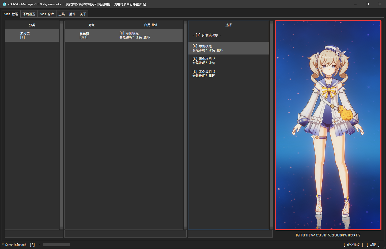Click the search field below the selection list

[x=230, y=234]
